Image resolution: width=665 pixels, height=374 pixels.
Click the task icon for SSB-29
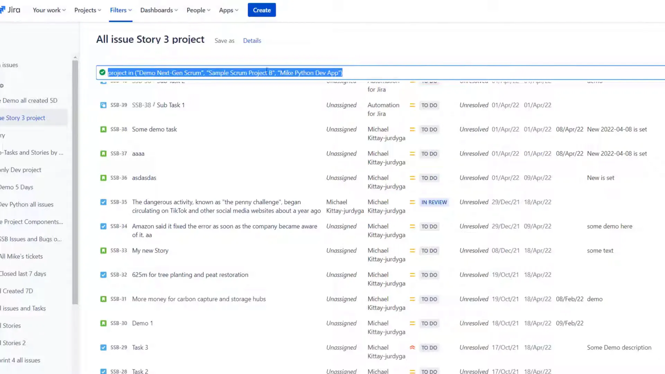[x=103, y=347]
